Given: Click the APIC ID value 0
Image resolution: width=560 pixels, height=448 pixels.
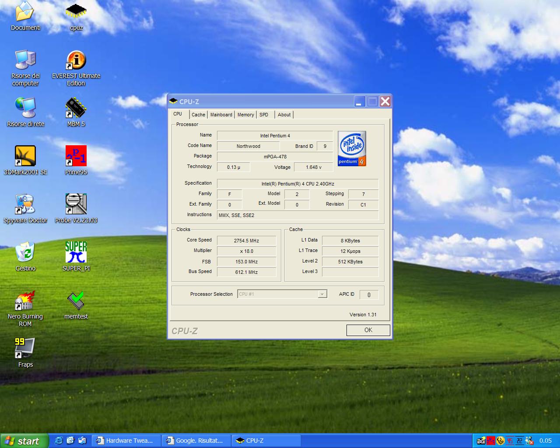Looking at the screenshot, I should pyautogui.click(x=369, y=295).
